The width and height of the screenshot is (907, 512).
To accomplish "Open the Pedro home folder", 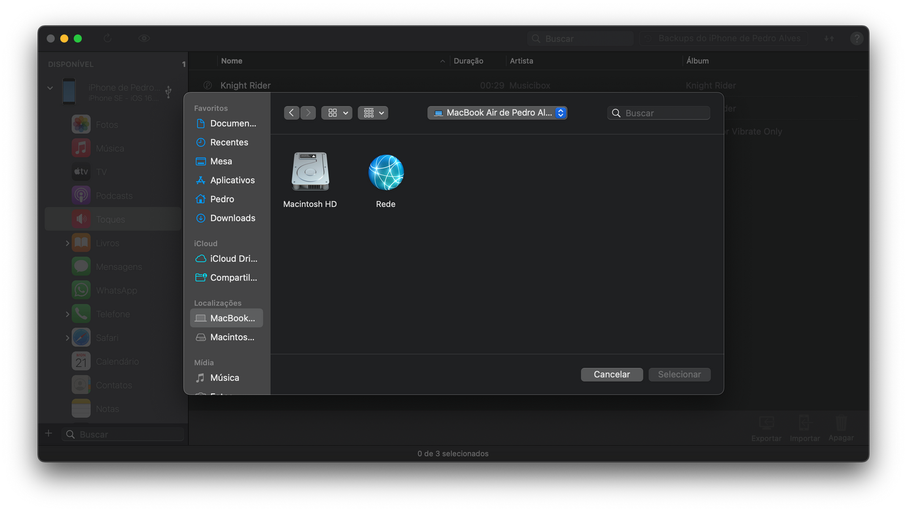I will pos(222,199).
